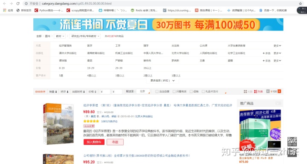The height and width of the screenshot is (164, 307).
Task: Collapse the 更多选项 options expander
Action: click(x=162, y=81)
